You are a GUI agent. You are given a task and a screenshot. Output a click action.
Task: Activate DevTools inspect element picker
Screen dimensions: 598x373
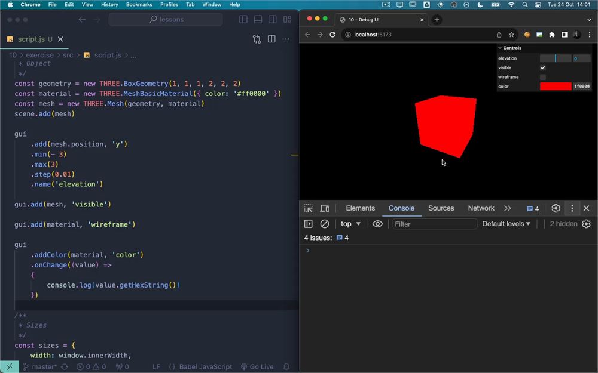click(x=308, y=208)
